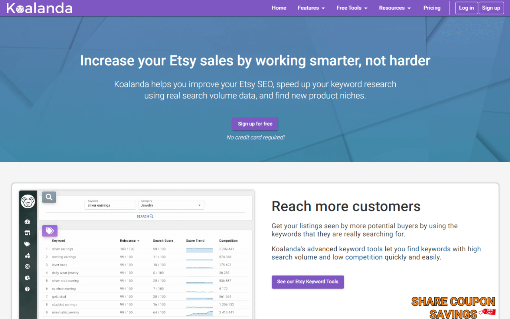This screenshot has height=319, width=510.
Task: Click the minimalist jewelry score trend chart
Action: [x=199, y=313]
